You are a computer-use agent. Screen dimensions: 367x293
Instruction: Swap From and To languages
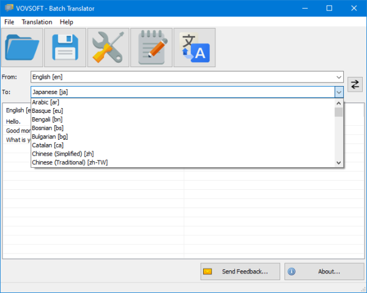pyautogui.click(x=355, y=84)
